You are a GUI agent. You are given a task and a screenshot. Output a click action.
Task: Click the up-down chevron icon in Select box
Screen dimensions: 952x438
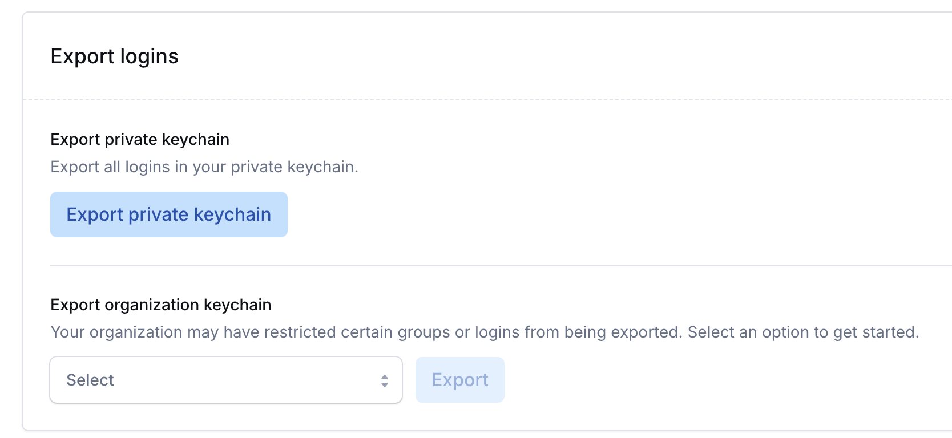click(x=385, y=380)
